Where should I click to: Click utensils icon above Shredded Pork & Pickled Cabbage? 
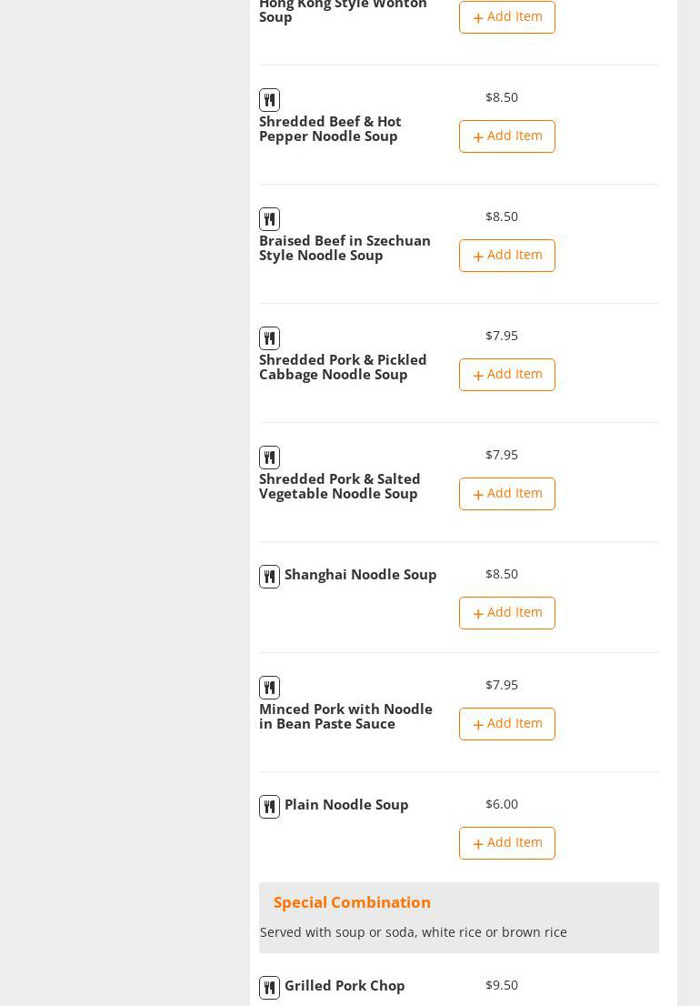point(269,338)
